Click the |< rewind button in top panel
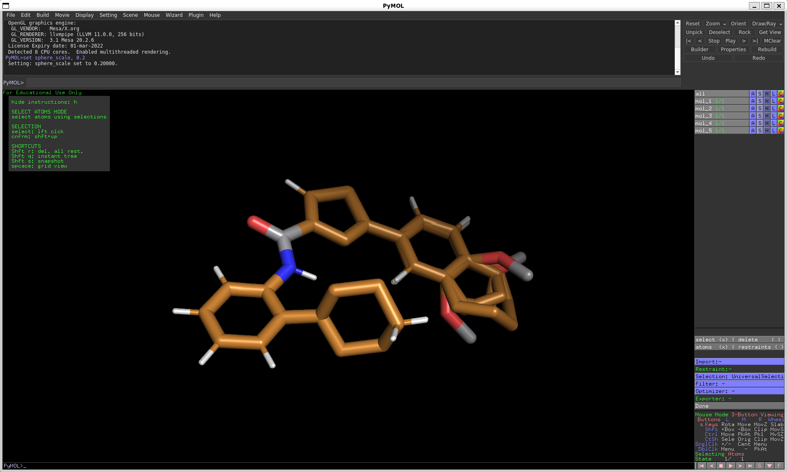The image size is (787, 472). (x=689, y=41)
